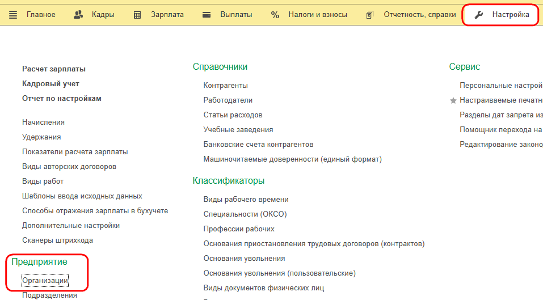Image resolution: width=543 pixels, height=300 pixels.
Task: Open Учебные заведения
Action: point(238,129)
